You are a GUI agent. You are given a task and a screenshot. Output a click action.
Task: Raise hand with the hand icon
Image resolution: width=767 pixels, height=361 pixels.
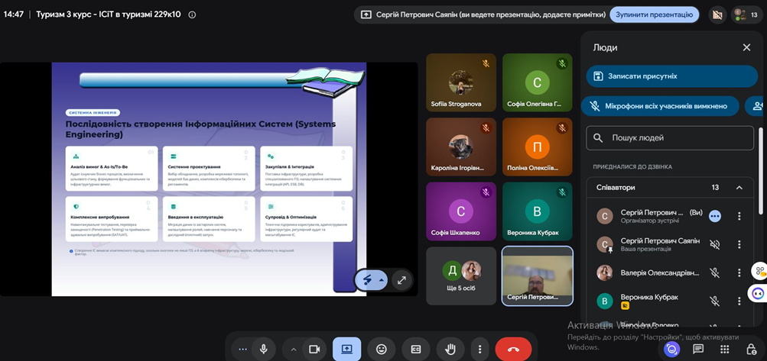tap(450, 349)
